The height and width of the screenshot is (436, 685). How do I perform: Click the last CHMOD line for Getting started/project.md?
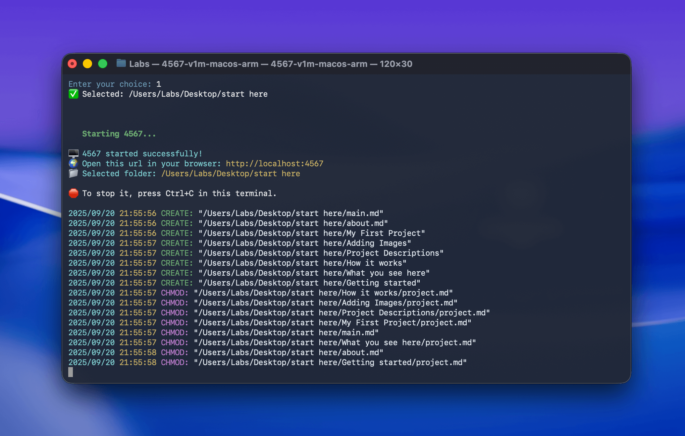267,362
